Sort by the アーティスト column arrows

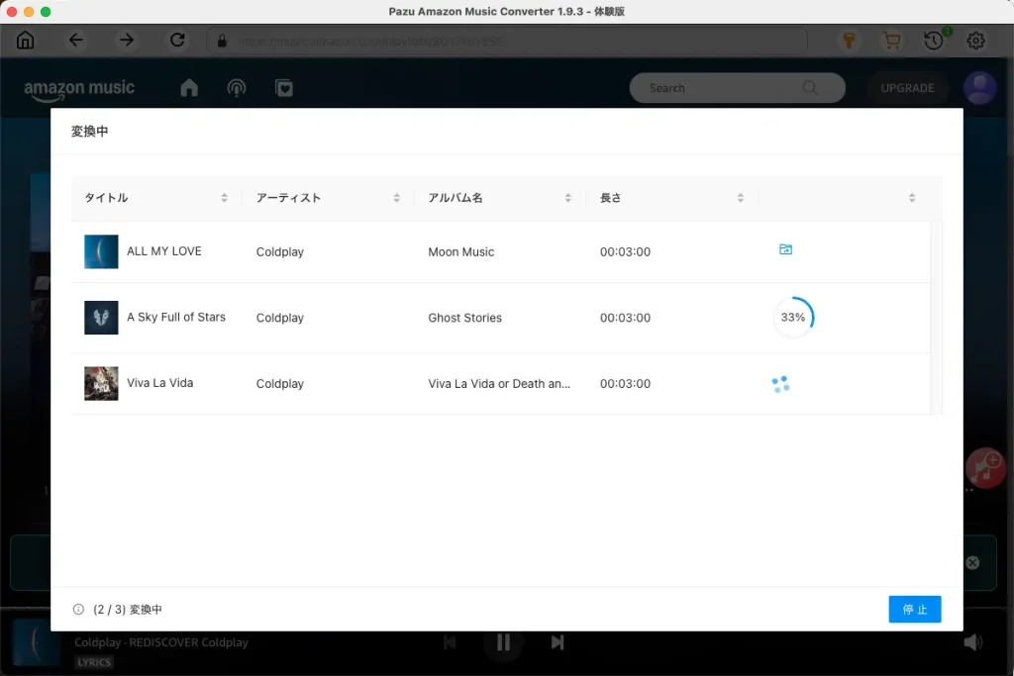[x=396, y=197]
